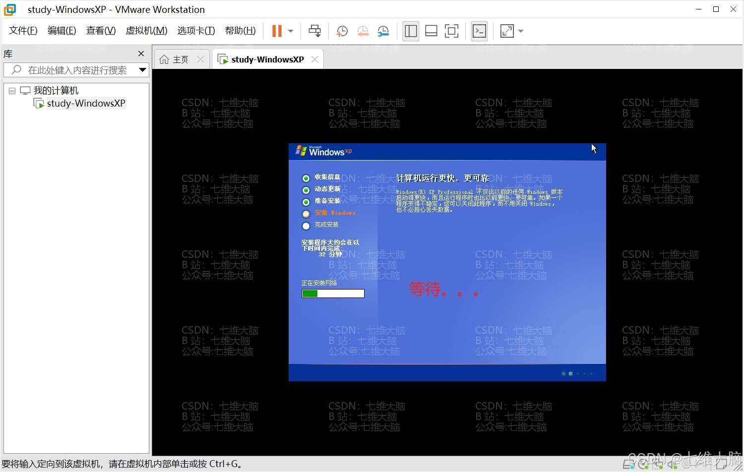Screen dimensions: 744x472
Task: Open the 虚拟机(M) menu
Action: point(147,31)
